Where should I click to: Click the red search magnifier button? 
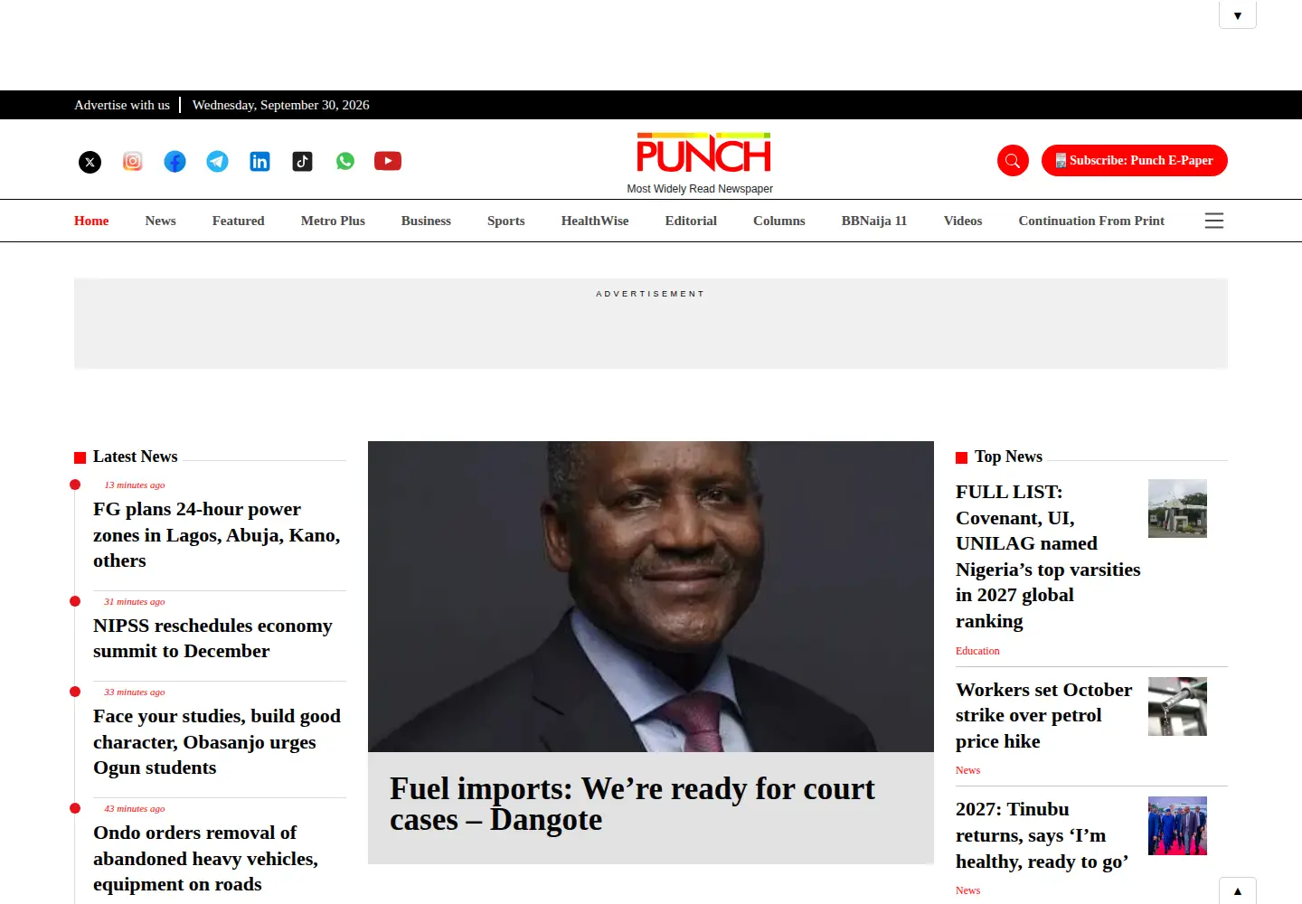click(1013, 161)
